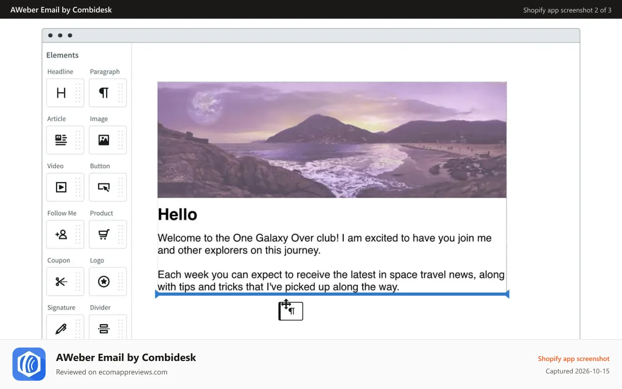Click the bottom AWeber Email by Combidesk title
The height and width of the screenshot is (389, 622).
[126, 357]
